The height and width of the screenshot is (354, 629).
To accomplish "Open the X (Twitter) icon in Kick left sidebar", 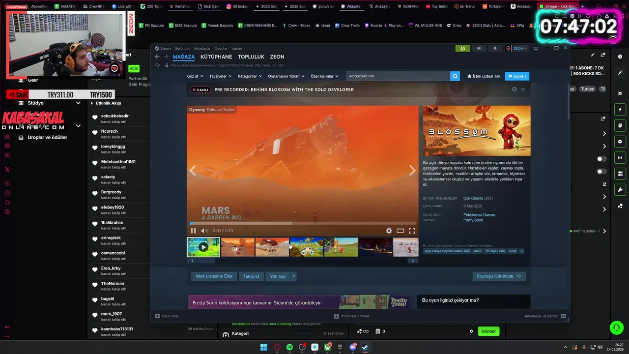I will click(7, 169).
